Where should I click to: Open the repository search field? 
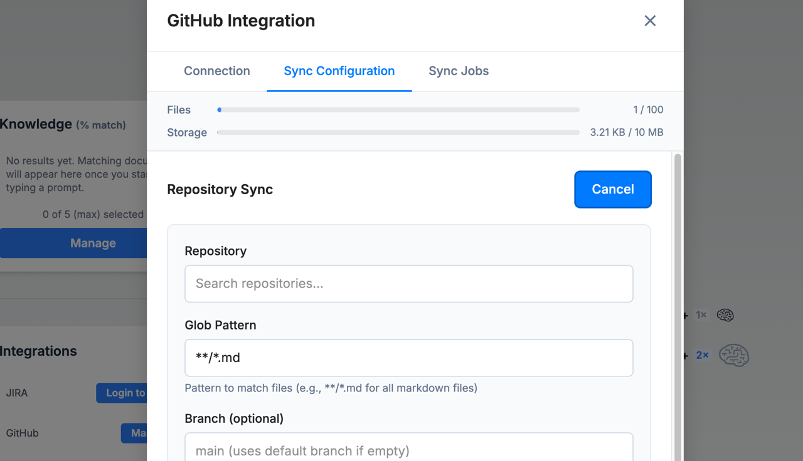pyautogui.click(x=408, y=283)
